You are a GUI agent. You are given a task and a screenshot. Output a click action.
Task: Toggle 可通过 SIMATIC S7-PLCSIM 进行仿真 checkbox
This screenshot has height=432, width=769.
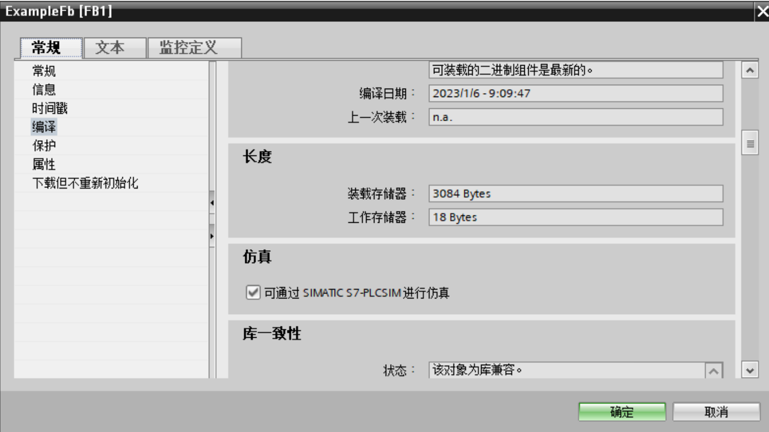tap(253, 293)
